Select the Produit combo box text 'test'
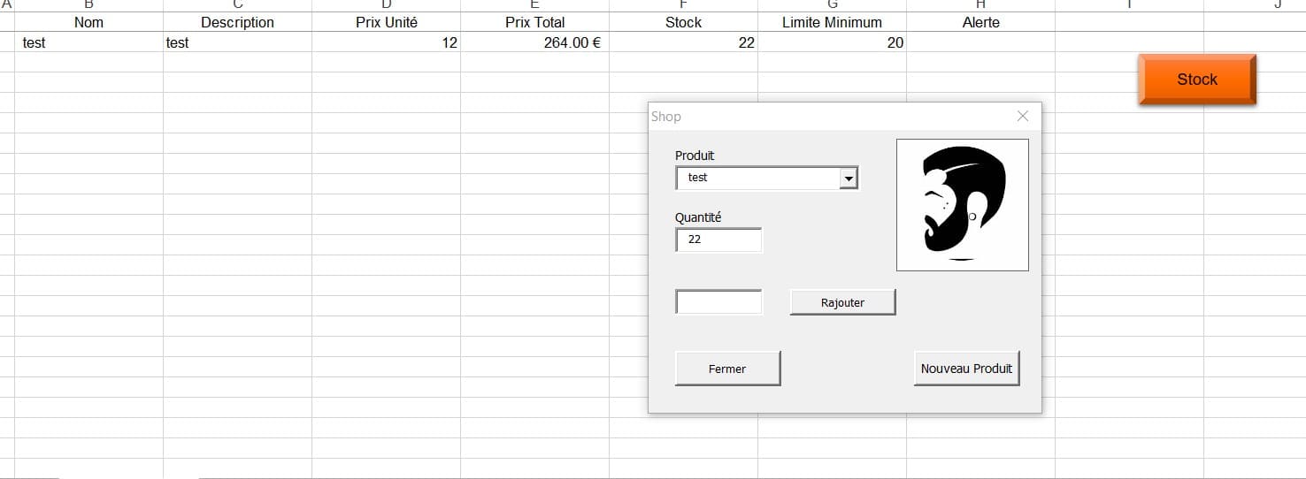1306x479 pixels. 757,179
